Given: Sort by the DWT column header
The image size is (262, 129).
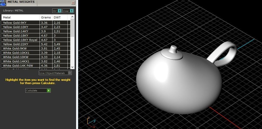Looking at the screenshot, I should tap(60, 17).
